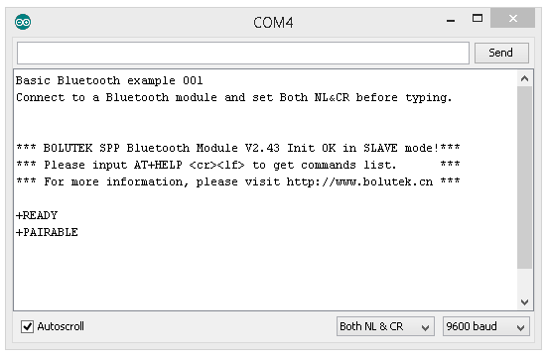Toggle the Autoscroll checkbox
This screenshot has height=358, width=547.
point(27,326)
